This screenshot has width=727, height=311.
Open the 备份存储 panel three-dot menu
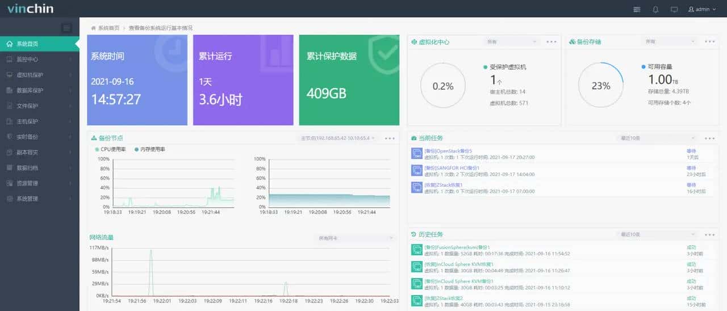(x=710, y=41)
